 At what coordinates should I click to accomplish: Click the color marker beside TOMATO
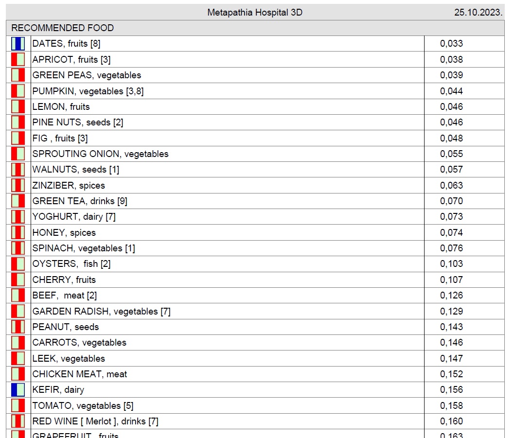[x=18, y=405]
